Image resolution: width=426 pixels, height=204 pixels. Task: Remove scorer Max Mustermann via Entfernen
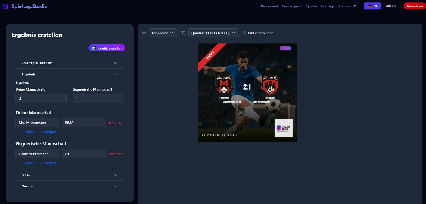(116, 123)
